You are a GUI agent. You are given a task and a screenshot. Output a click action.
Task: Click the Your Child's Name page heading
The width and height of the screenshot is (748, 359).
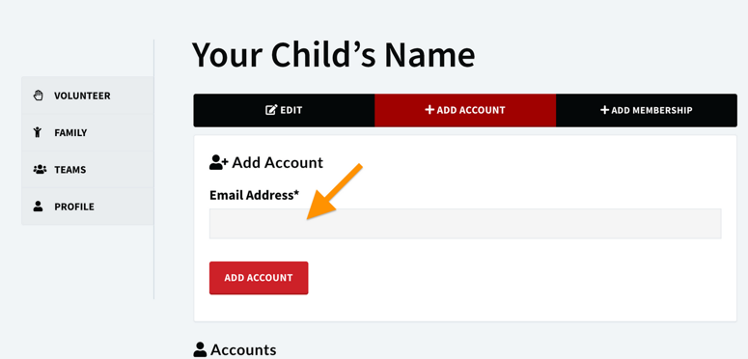(333, 55)
